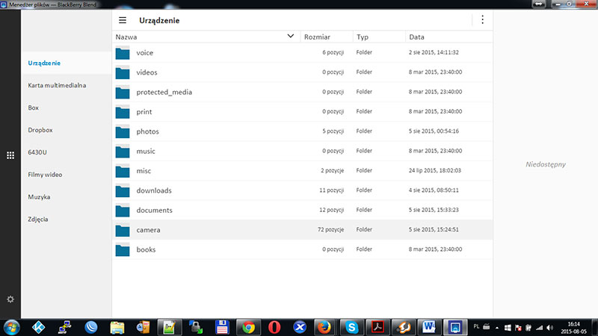This screenshot has width=598, height=336.
Task: Click the volume icon in system tray
Action: 550,328
